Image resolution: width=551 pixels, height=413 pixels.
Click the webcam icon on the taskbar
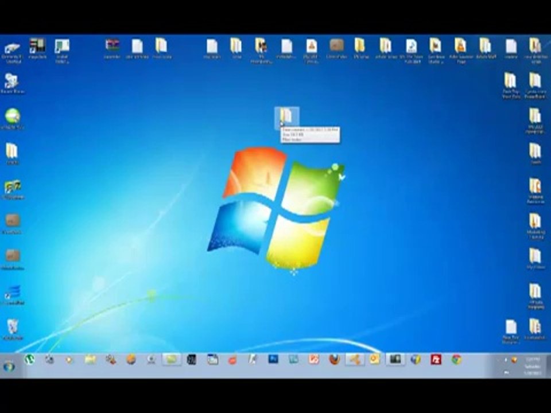click(152, 360)
